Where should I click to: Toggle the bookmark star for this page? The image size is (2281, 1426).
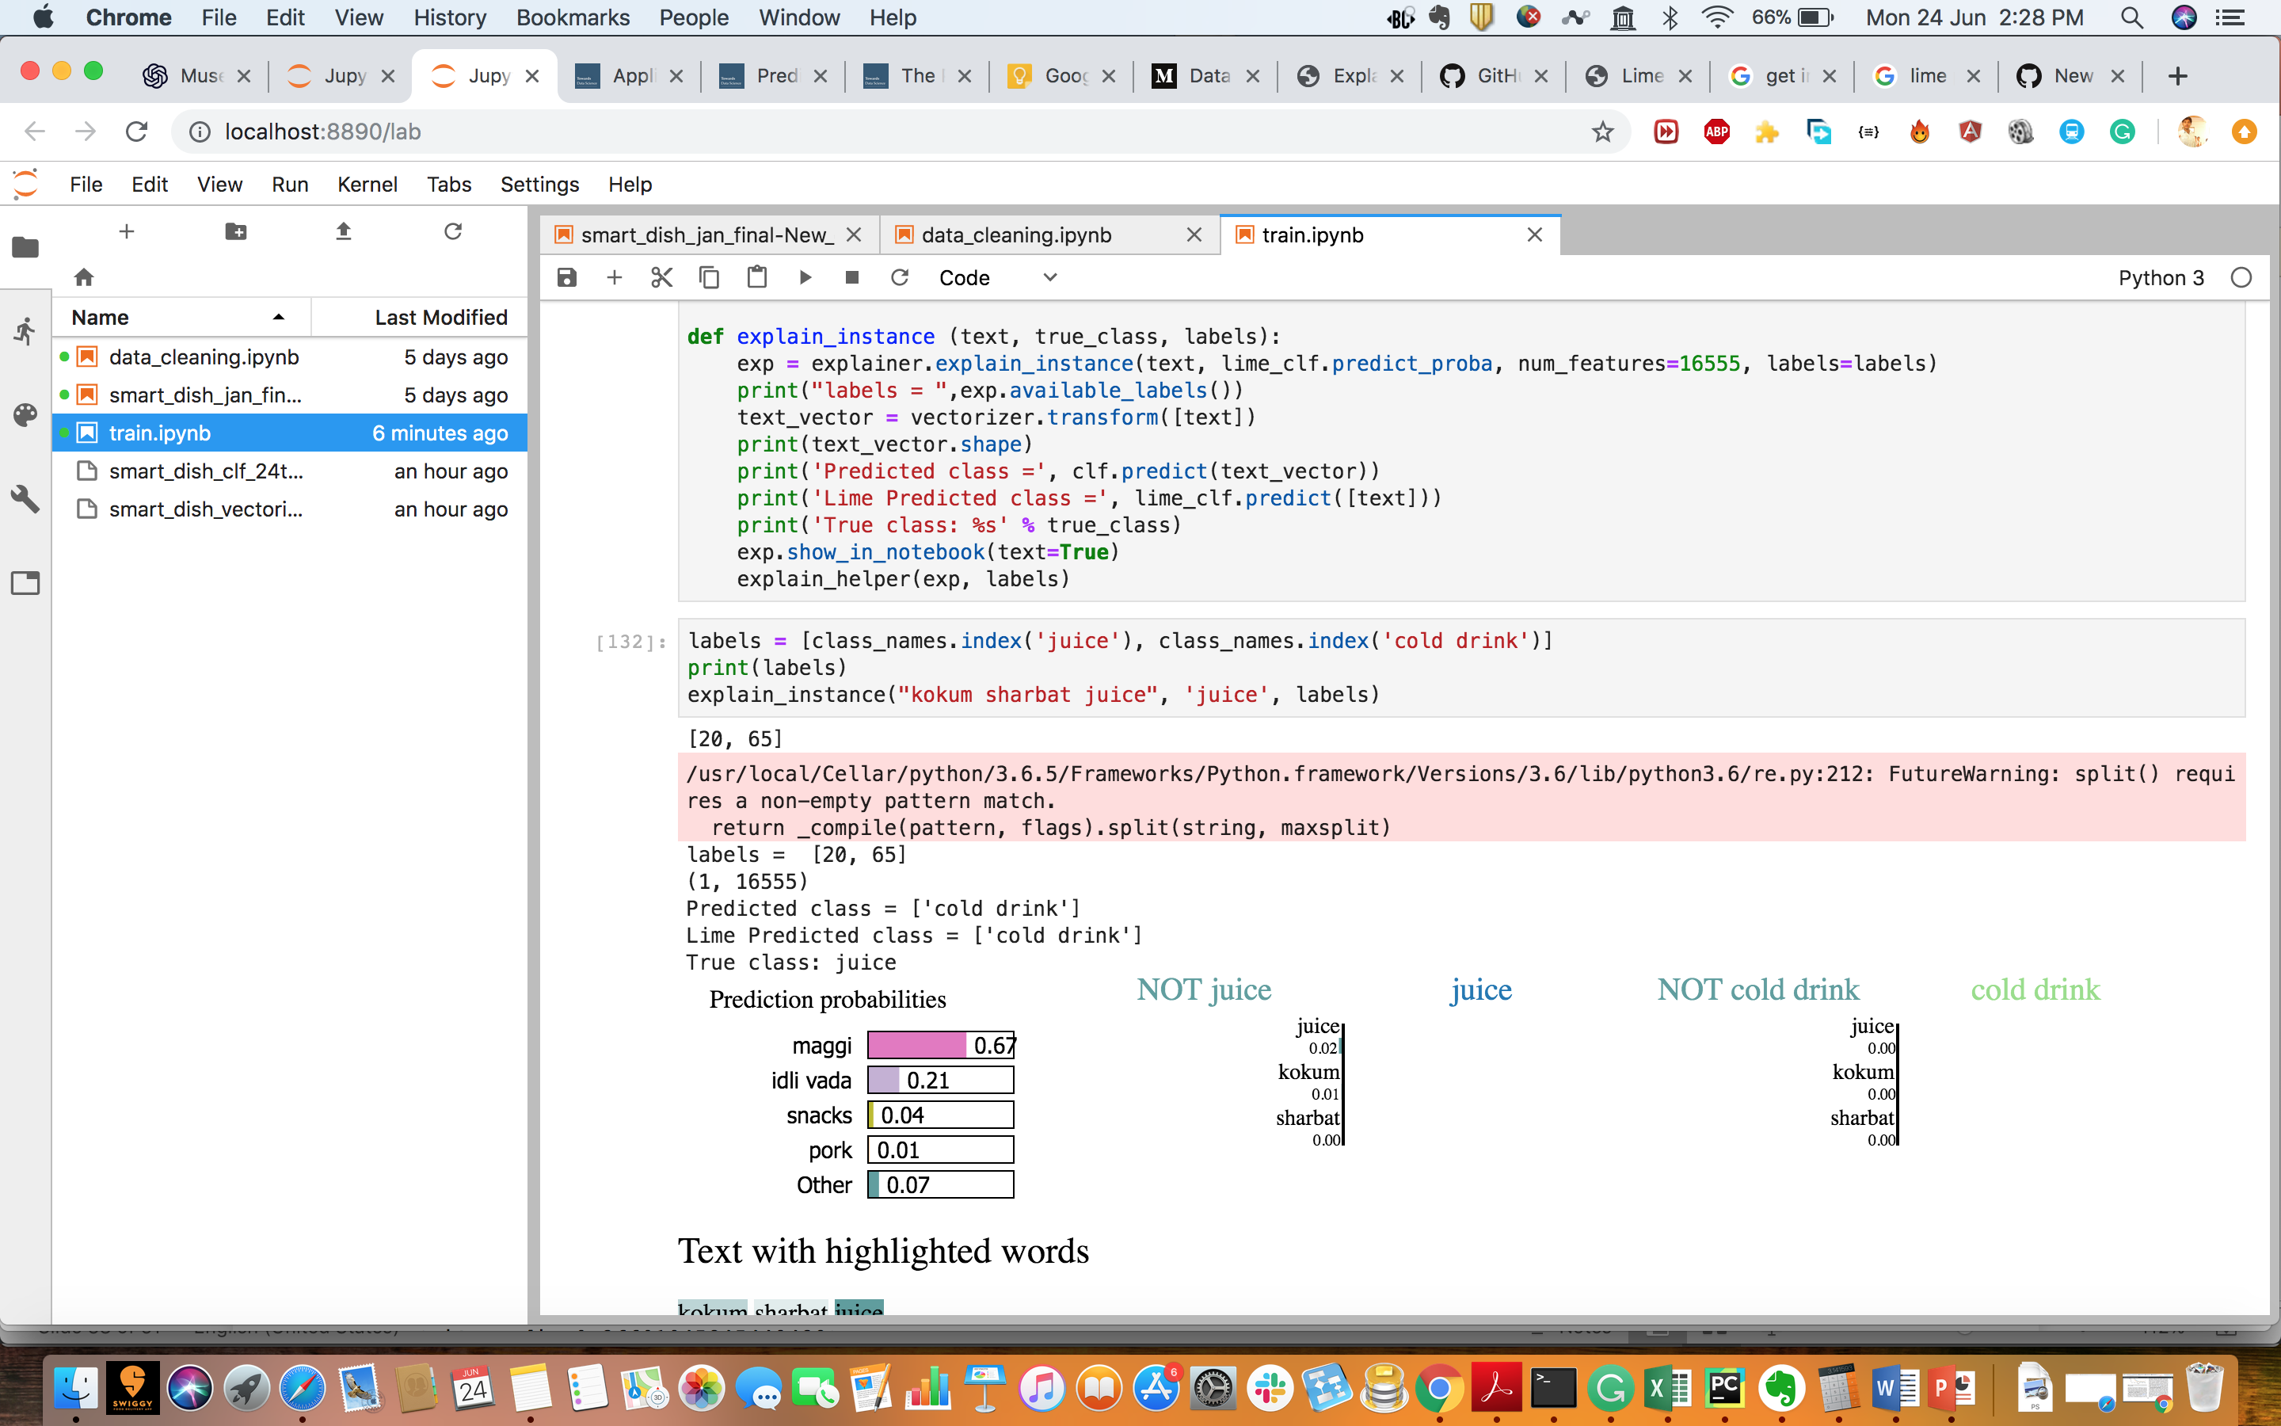[x=1602, y=131]
